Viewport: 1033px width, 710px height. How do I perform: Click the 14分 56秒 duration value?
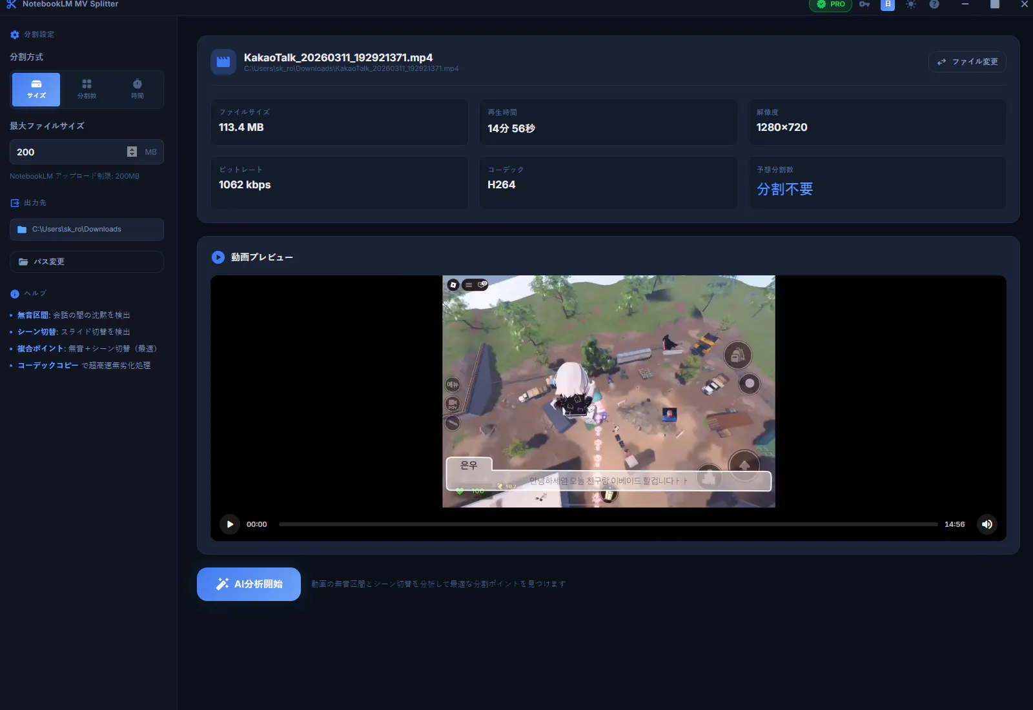511,128
